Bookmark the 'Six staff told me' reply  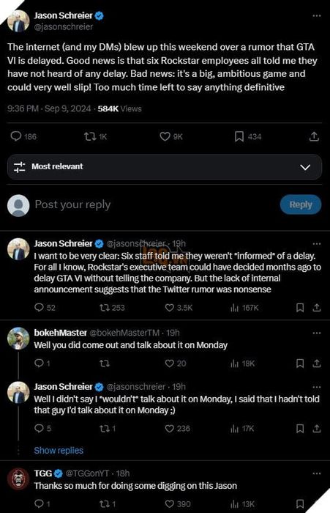click(299, 308)
